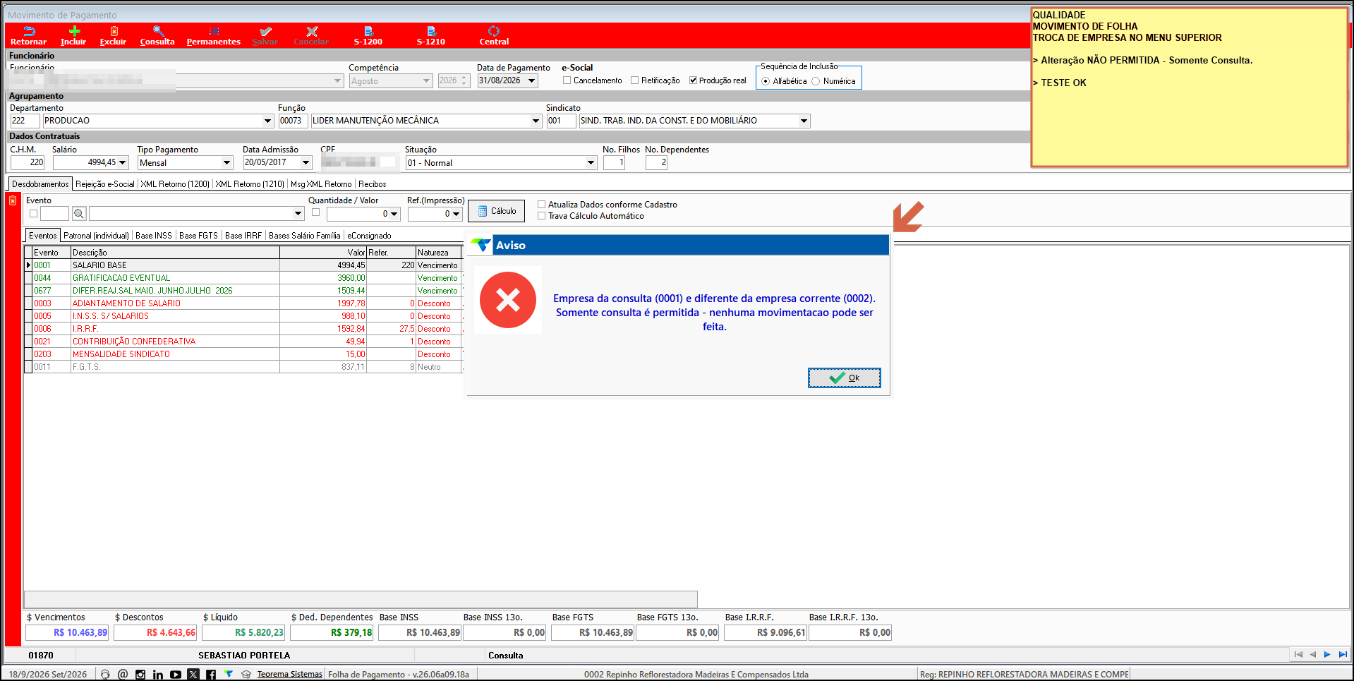
Task: Click the @ email icon in status bar
Action: [123, 675]
